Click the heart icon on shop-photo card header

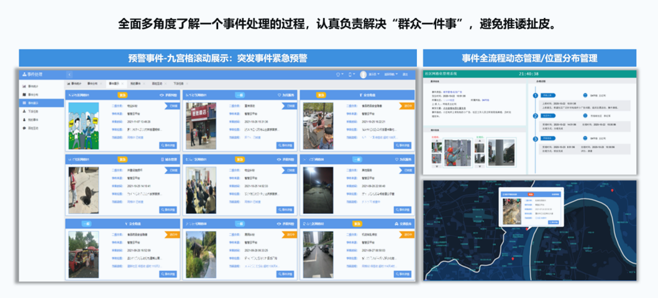click(x=280, y=95)
